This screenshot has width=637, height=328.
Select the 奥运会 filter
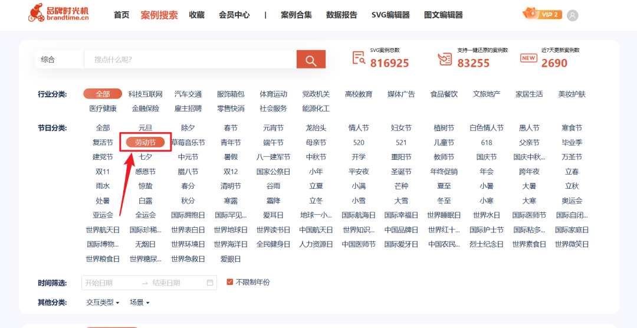click(x=572, y=201)
